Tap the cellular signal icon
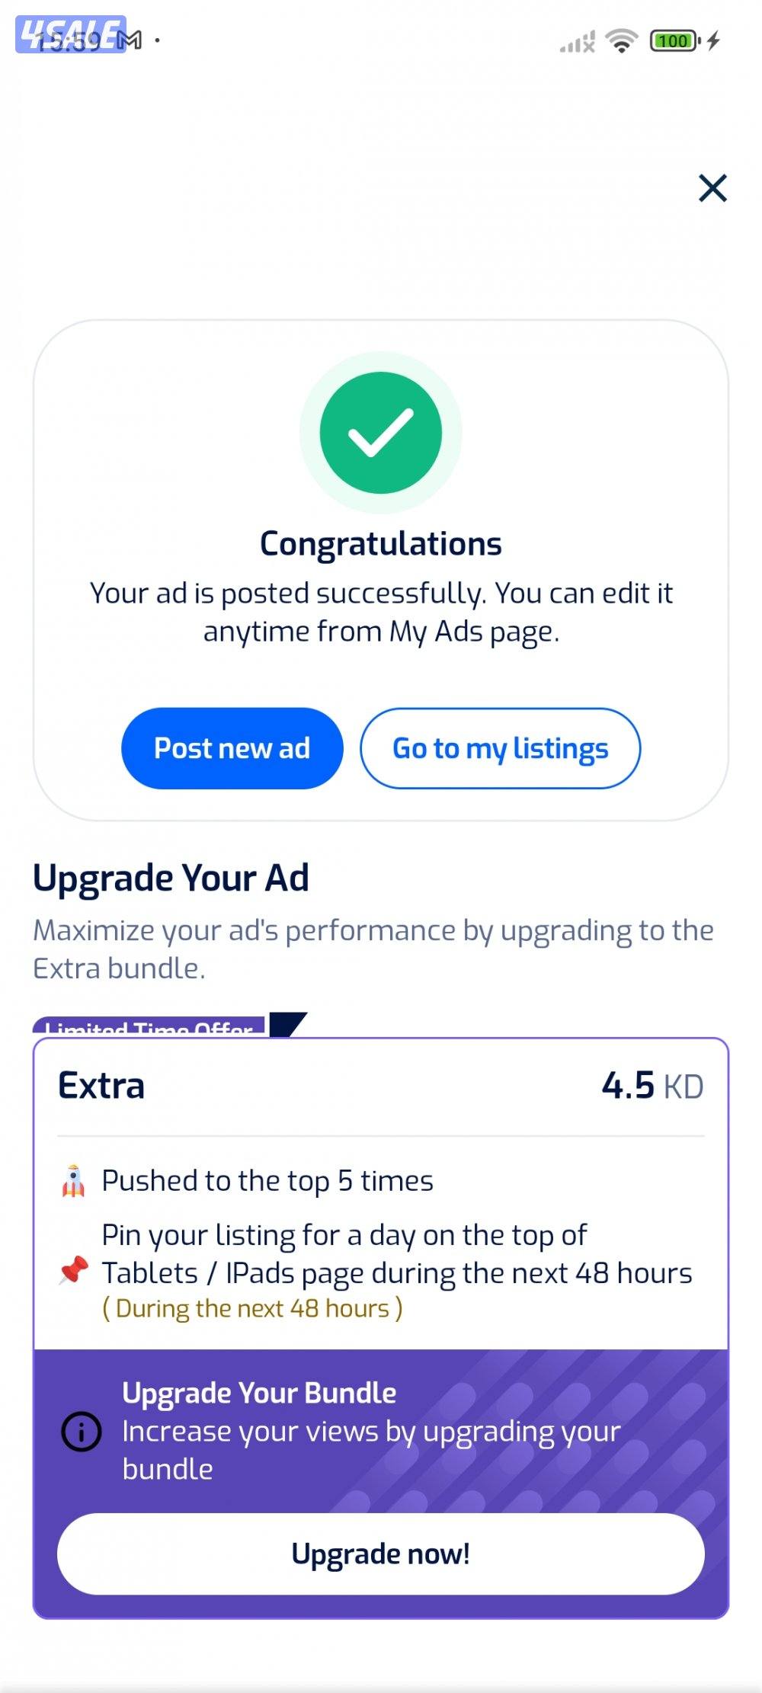 pyautogui.click(x=577, y=42)
